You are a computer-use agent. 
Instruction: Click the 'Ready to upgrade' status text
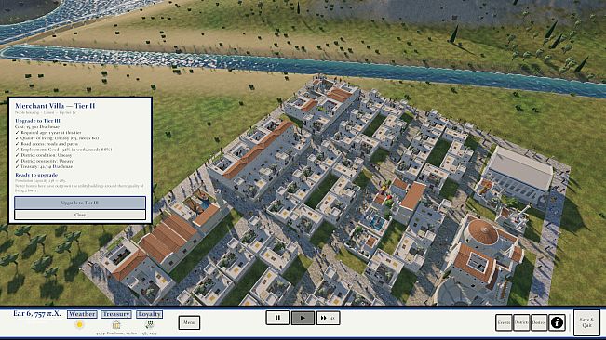pos(36,175)
